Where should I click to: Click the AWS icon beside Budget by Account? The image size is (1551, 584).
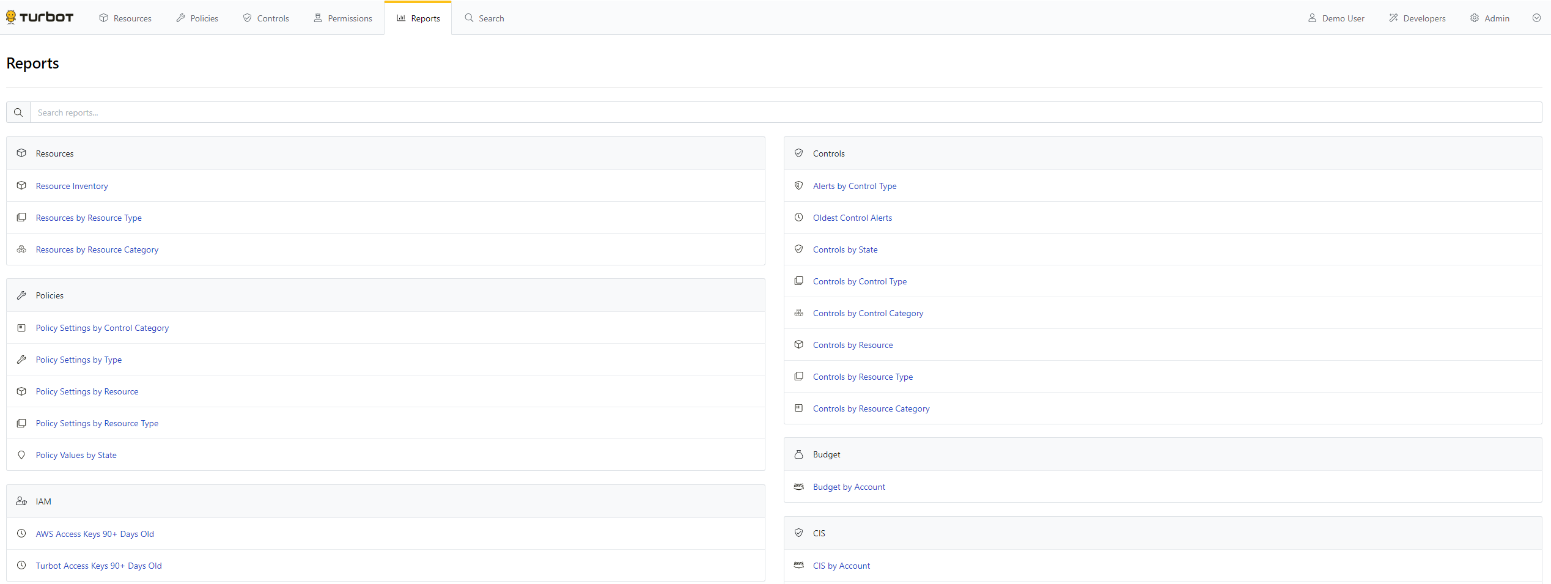(798, 487)
